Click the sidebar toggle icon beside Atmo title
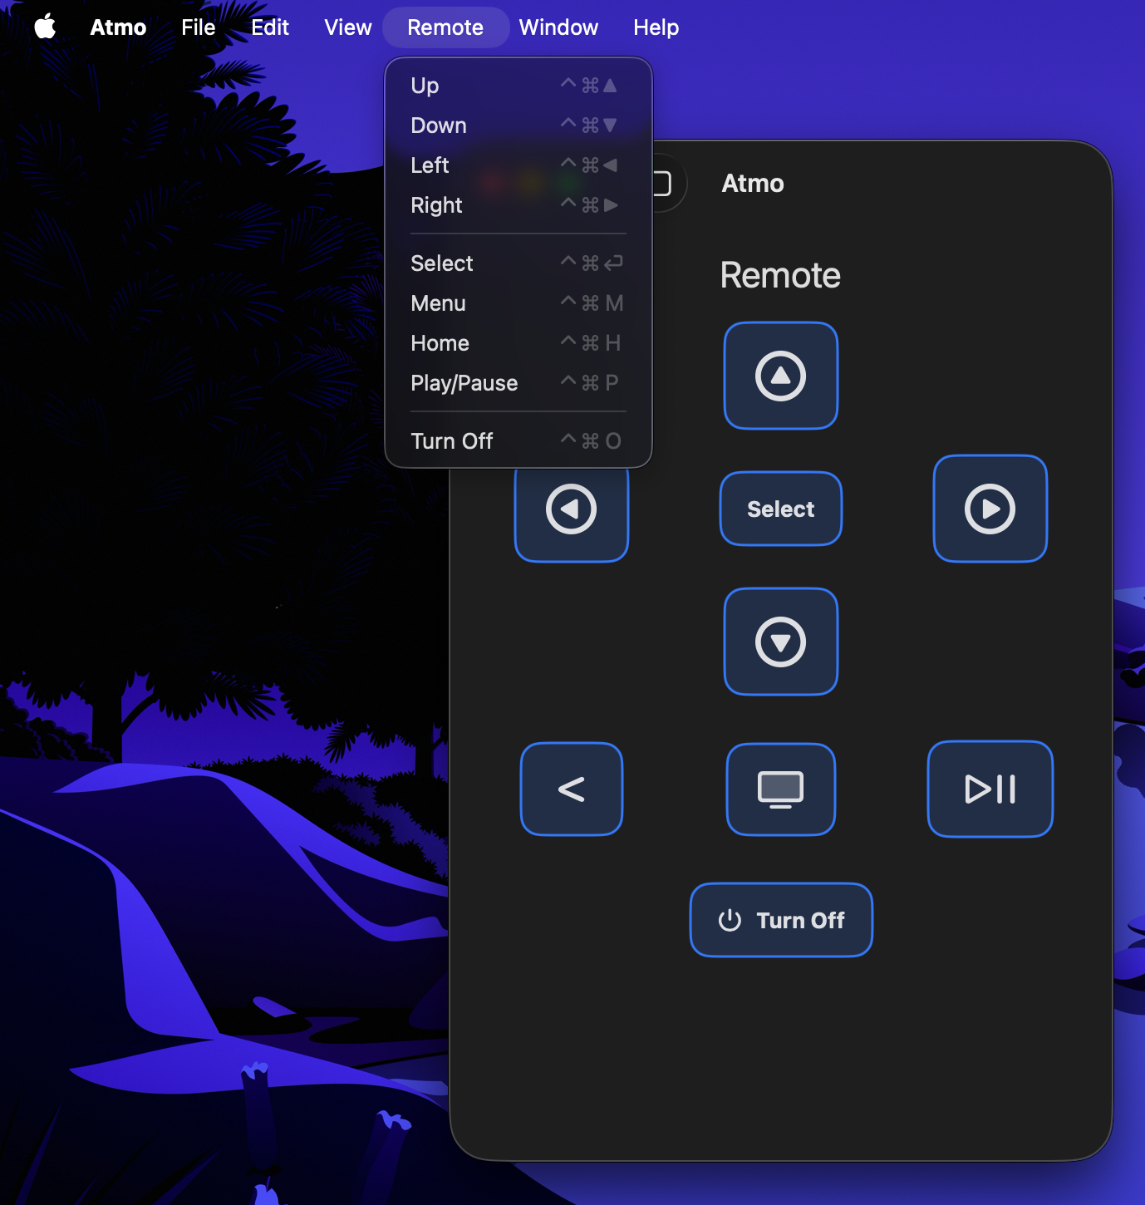Screen dimensions: 1145x1205 pyautogui.click(x=663, y=184)
